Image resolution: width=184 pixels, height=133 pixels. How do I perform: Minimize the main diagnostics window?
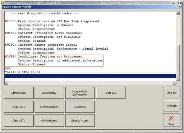173,3
